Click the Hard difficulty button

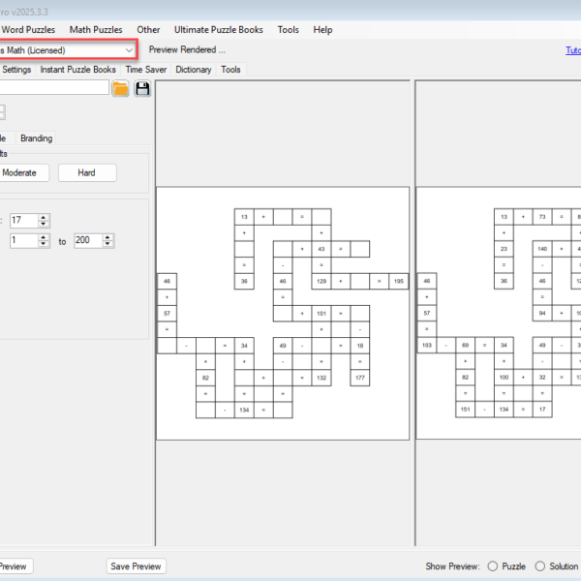[x=86, y=172]
